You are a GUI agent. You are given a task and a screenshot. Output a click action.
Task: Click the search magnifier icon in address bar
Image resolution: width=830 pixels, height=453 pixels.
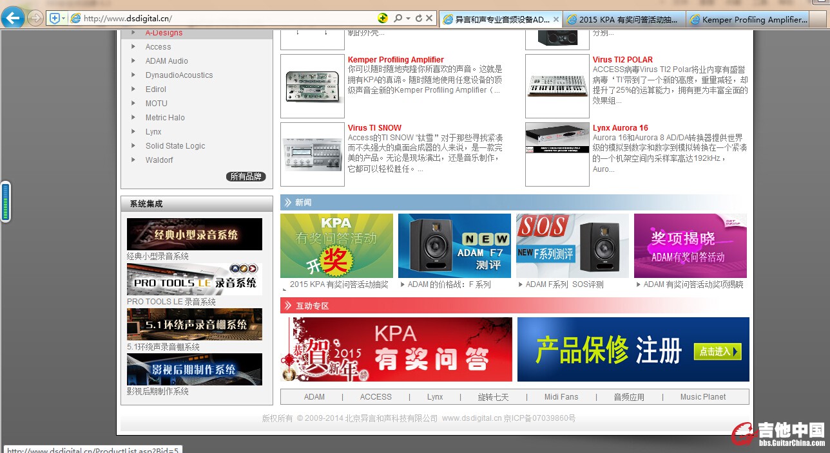point(398,19)
